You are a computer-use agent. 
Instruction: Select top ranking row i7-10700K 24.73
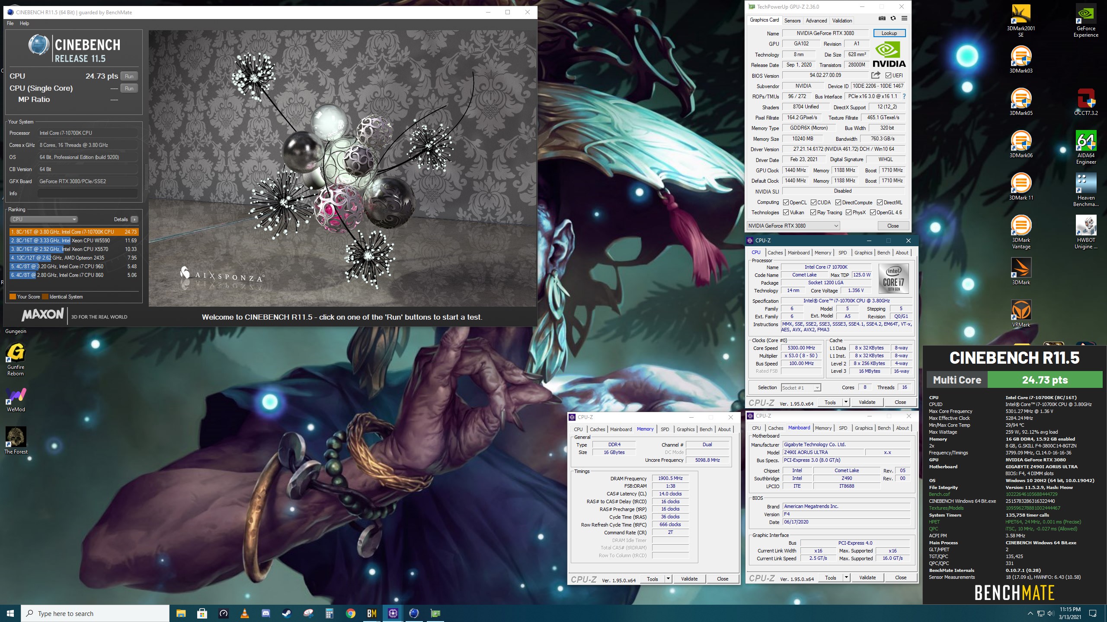[x=74, y=232]
